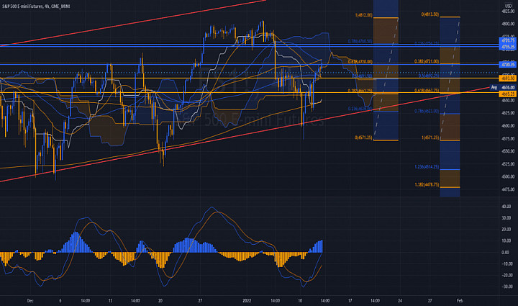Click the 0(4571.25) Fibonacci label

[x=363, y=138]
